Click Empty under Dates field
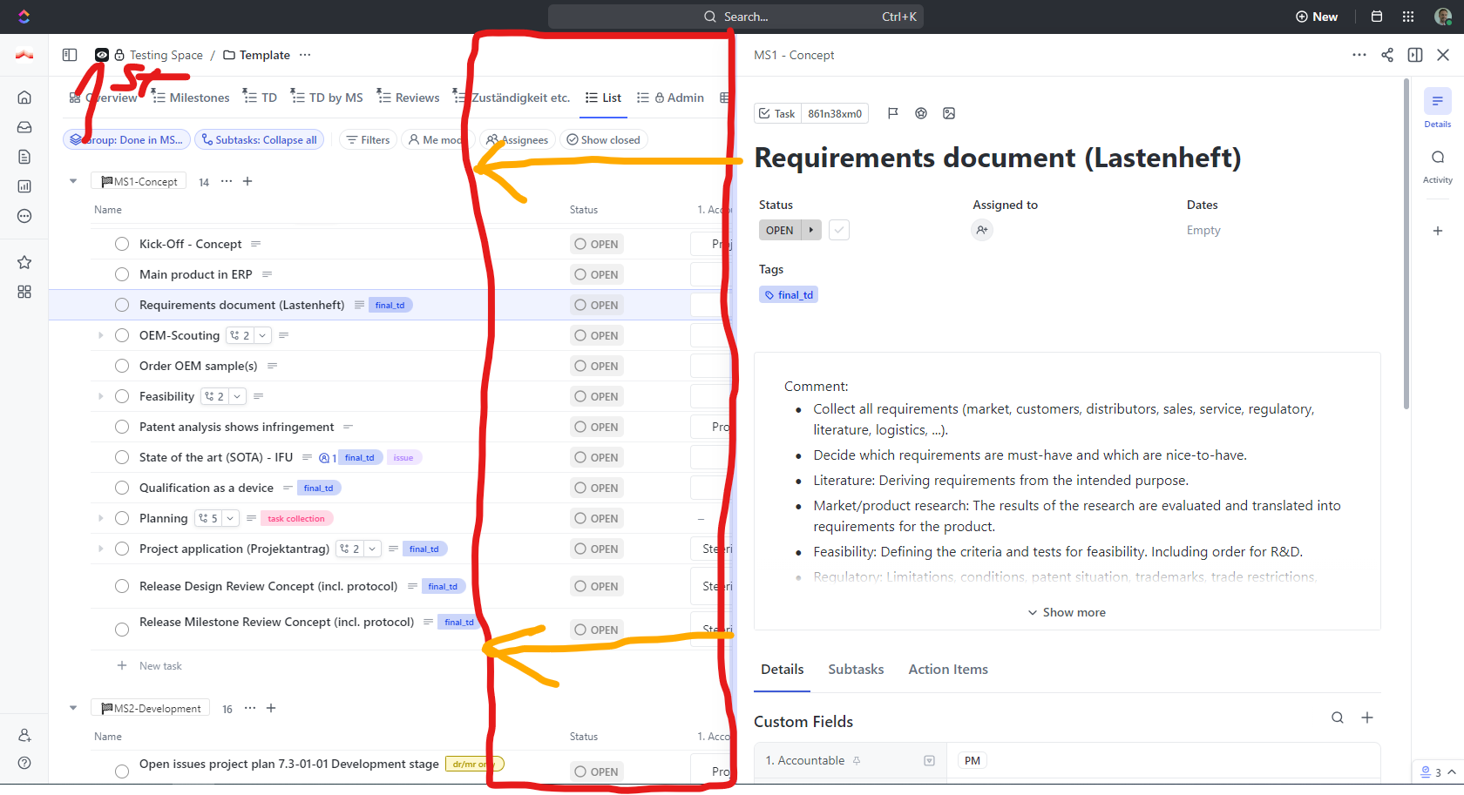Image resolution: width=1464 pixels, height=795 pixels. pos(1203,230)
